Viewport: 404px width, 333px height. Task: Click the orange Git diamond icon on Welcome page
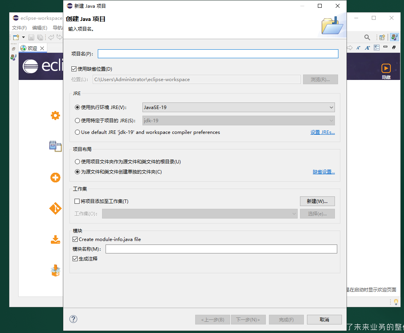(55, 208)
